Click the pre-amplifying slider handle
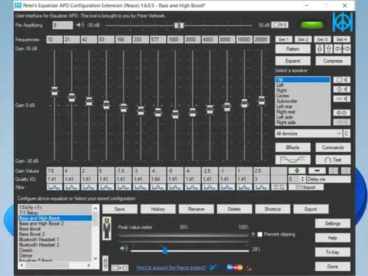 179,25
